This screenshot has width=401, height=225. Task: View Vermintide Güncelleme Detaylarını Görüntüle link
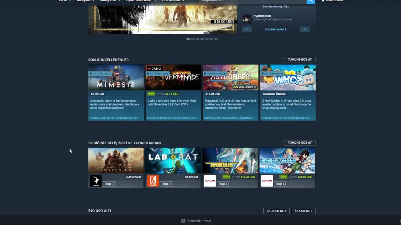coord(171,118)
